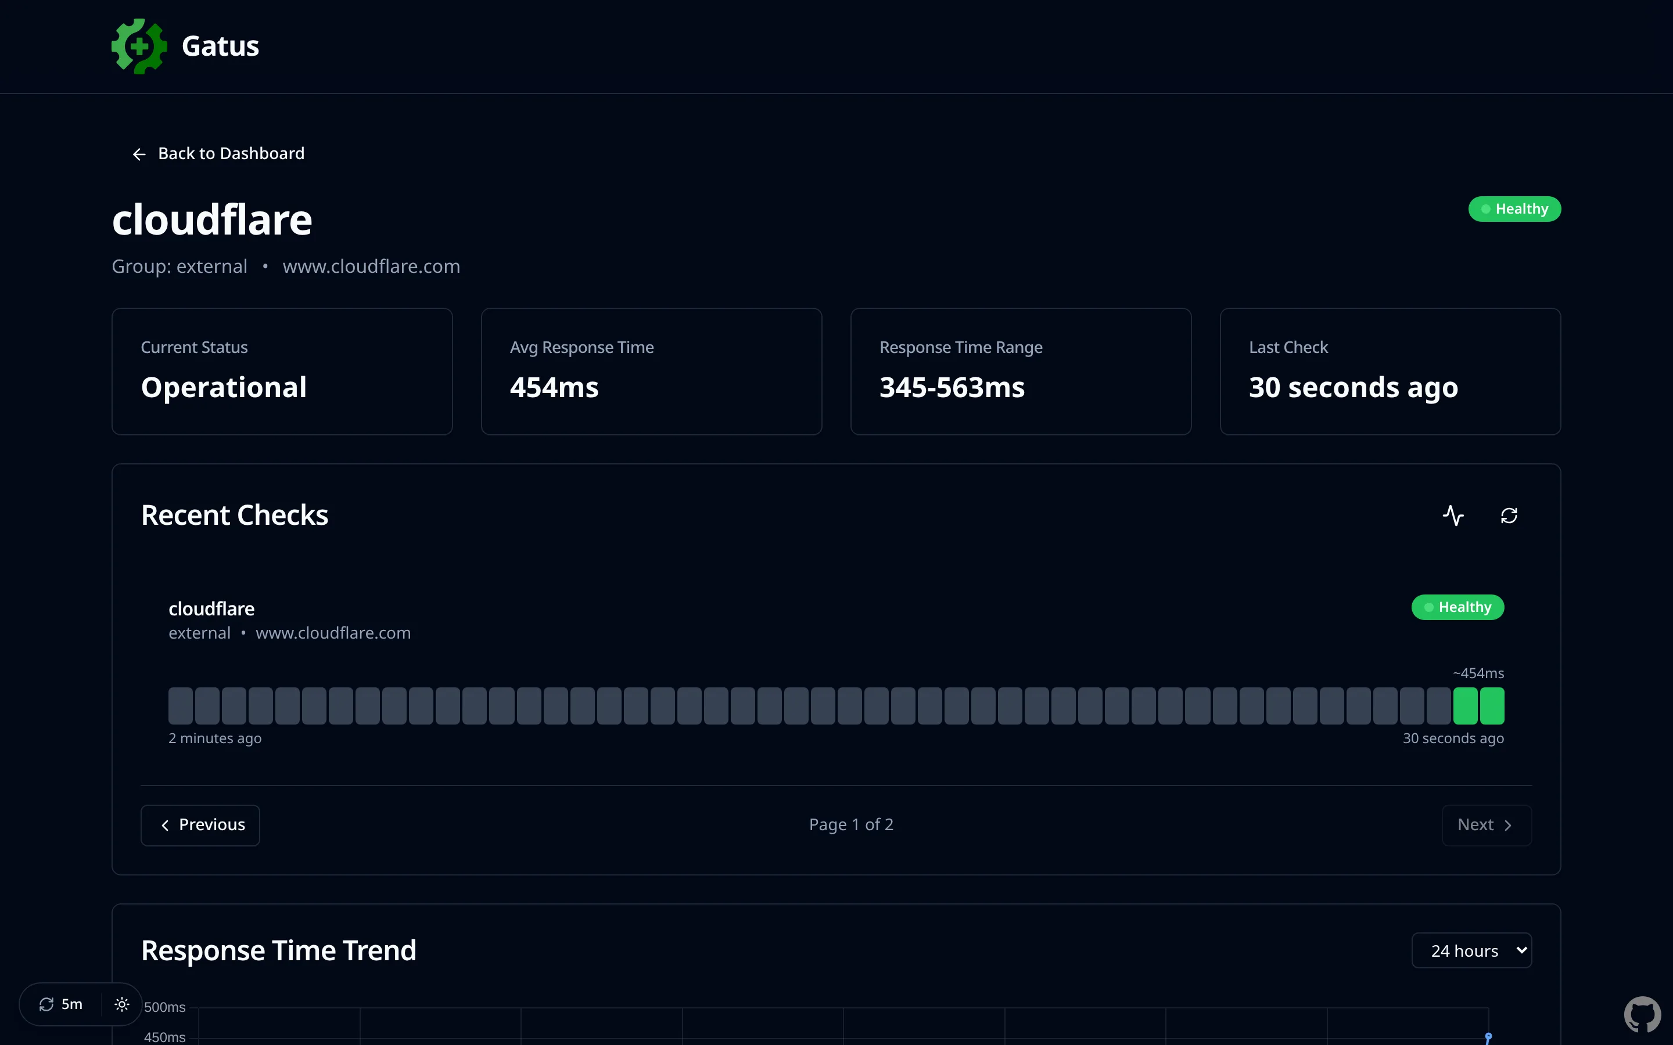The width and height of the screenshot is (1673, 1045).
Task: Select the rightmost green check result bar
Action: coord(1492,705)
